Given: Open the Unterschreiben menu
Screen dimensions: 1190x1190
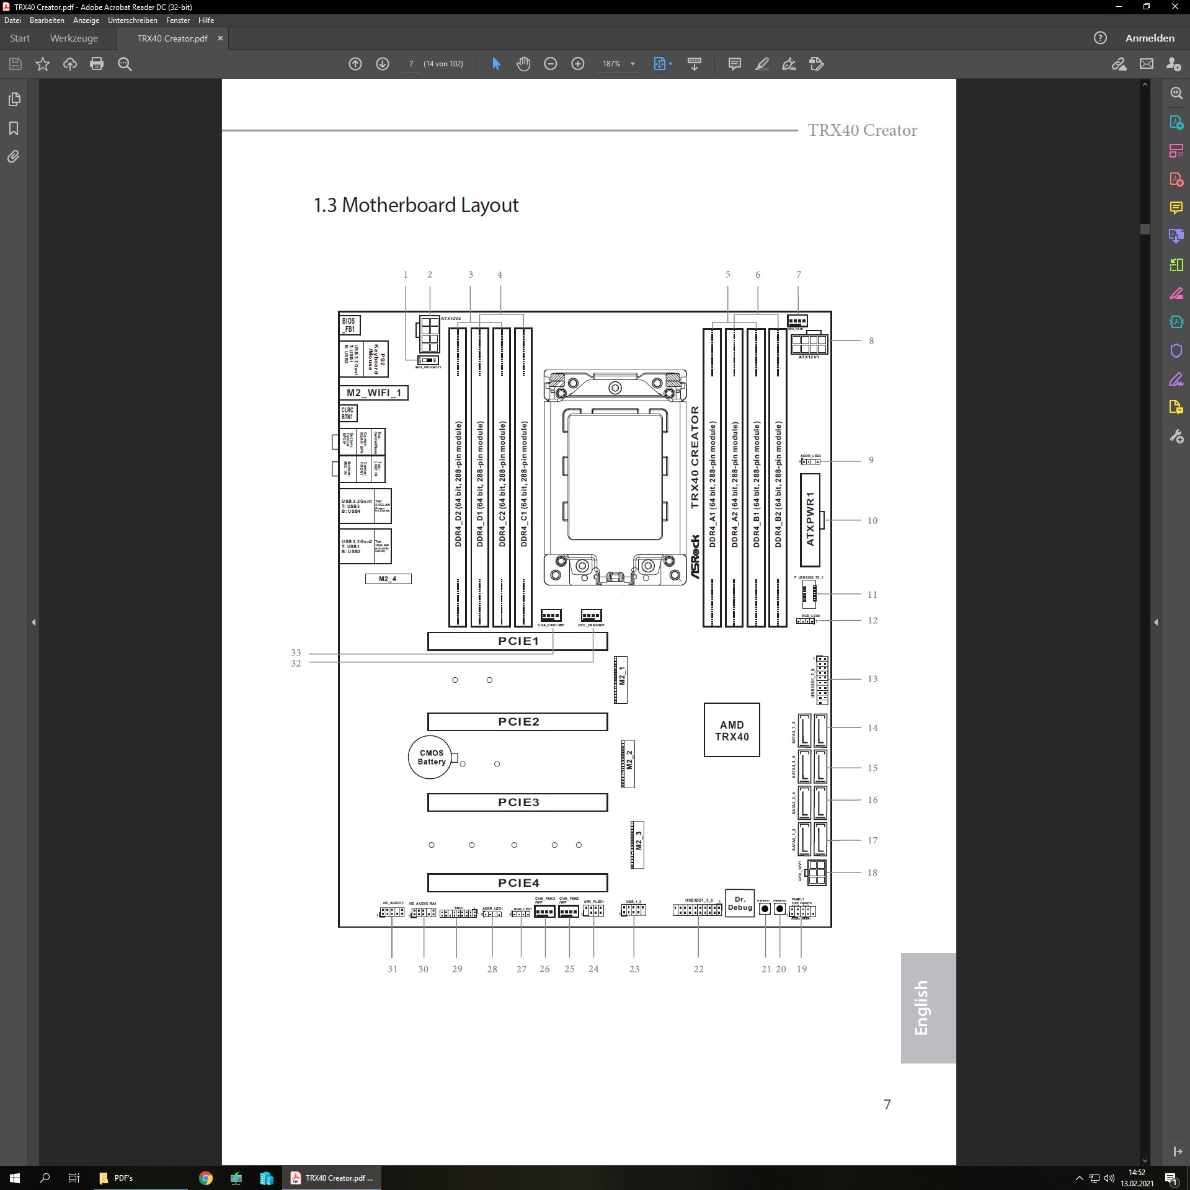Looking at the screenshot, I should (x=133, y=20).
